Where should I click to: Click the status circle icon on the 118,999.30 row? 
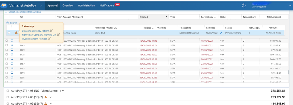tap(12, 41)
